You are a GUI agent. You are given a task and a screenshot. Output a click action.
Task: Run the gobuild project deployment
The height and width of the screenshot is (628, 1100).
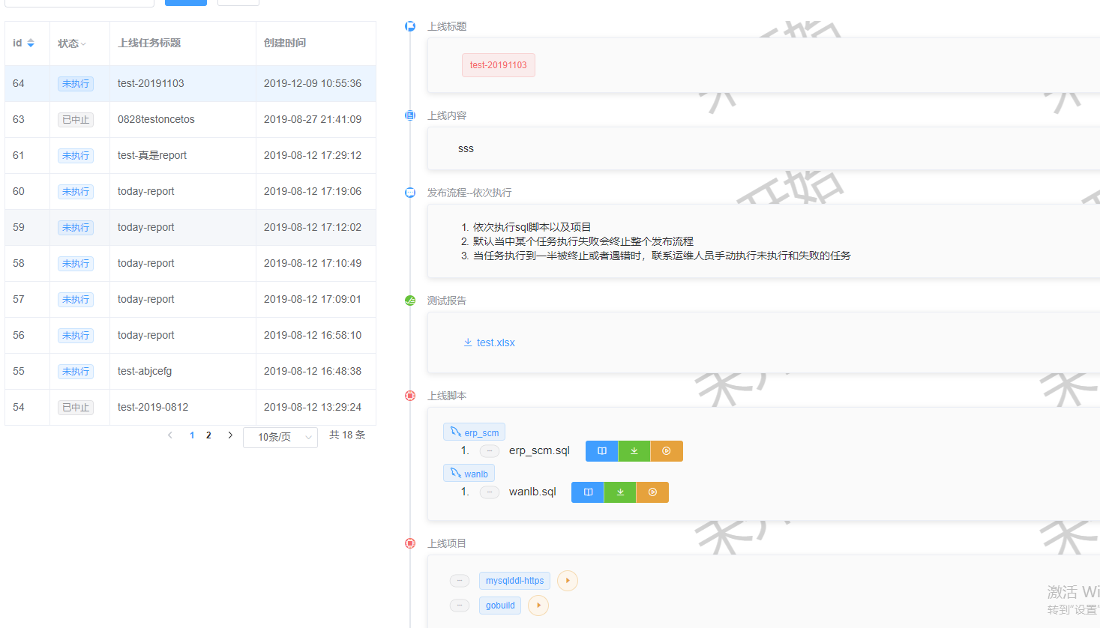point(538,606)
